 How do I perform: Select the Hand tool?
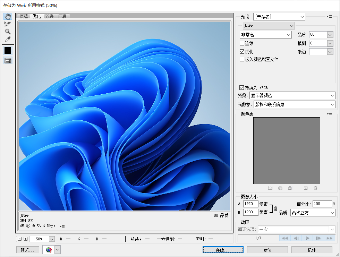pyautogui.click(x=8, y=17)
